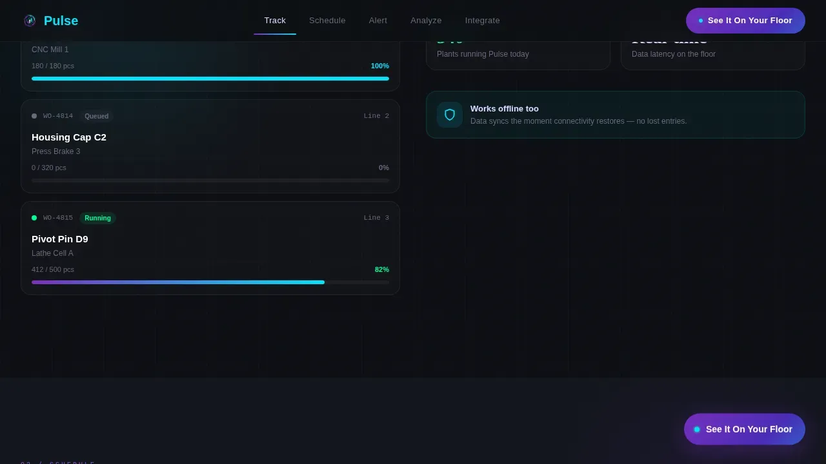This screenshot has height=464, width=826.
Task: Open the Housing Cap C2 work order card
Action: (x=210, y=146)
